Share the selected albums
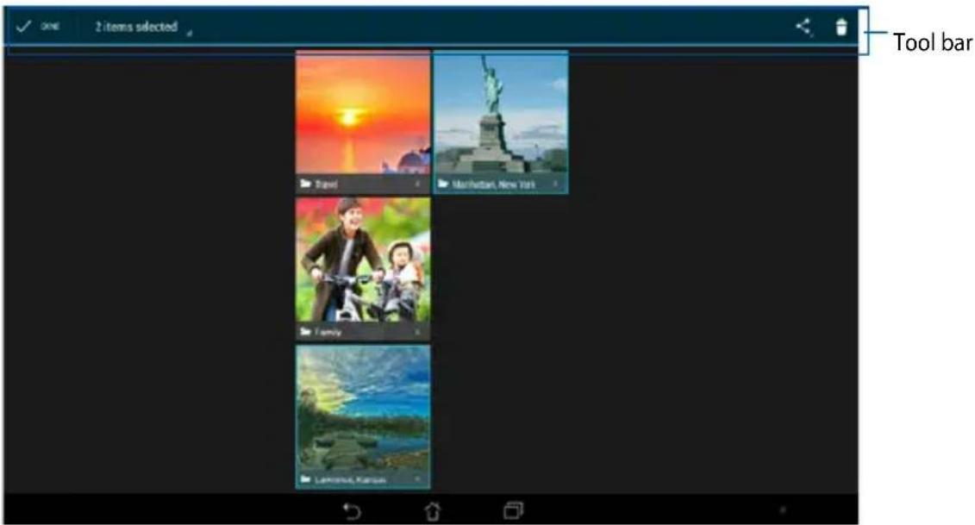The height and width of the screenshot is (525, 975). pyautogui.click(x=803, y=27)
